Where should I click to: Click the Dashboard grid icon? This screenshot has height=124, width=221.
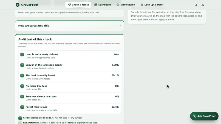[96, 5]
